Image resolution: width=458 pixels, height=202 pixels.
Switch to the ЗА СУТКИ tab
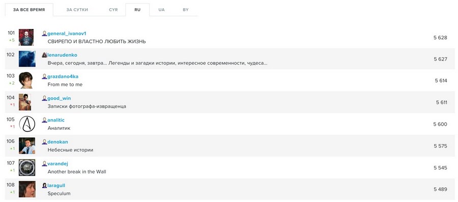(x=77, y=10)
